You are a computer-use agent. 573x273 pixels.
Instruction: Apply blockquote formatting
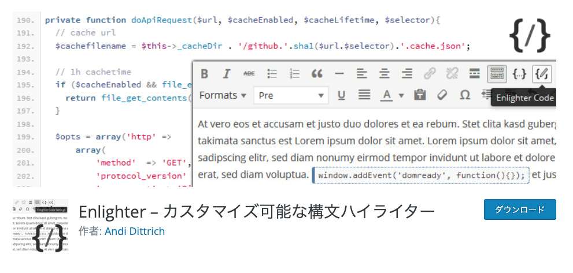pos(316,74)
